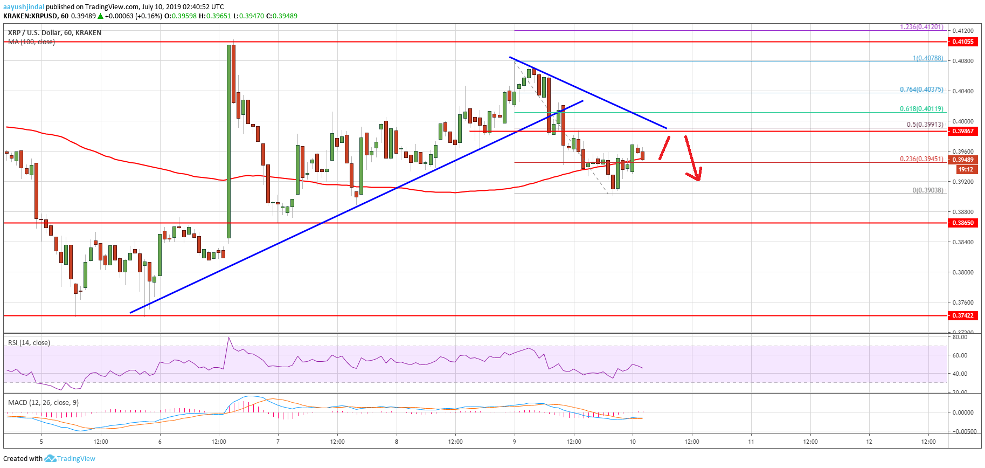
Task: Click the MACD 0.00000 axis value
Action: click(x=963, y=412)
